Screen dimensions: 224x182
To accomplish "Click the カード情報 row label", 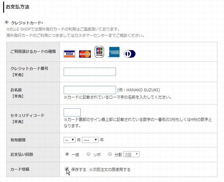I will [20, 169].
